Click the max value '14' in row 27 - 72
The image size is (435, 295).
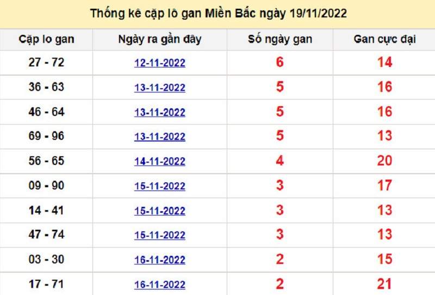click(385, 62)
